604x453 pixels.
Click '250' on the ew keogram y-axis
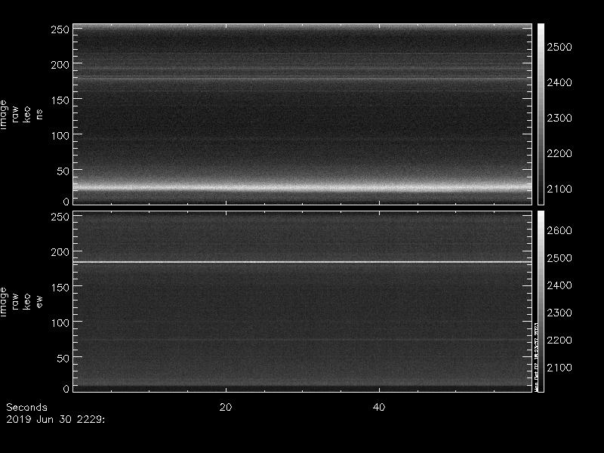[60, 217]
